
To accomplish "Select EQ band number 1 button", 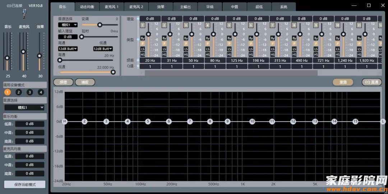I will (x=143, y=25).
